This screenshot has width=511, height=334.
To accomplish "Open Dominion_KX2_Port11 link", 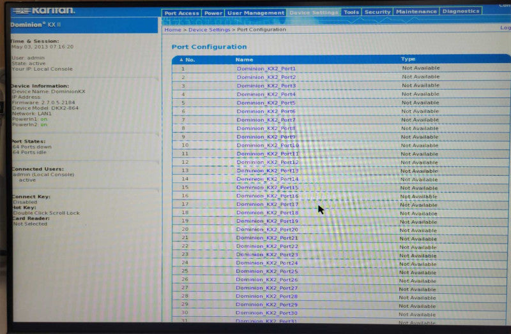I will point(268,154).
